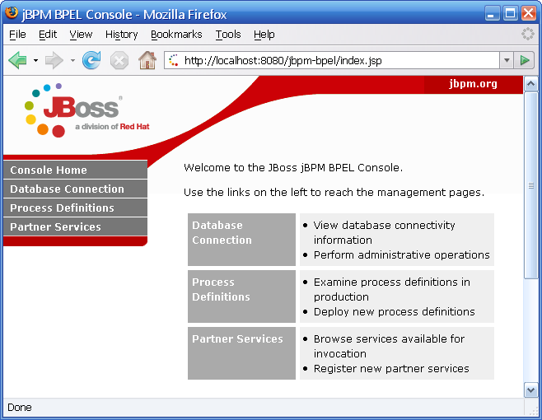This screenshot has width=542, height=420.
Task: Click the 'Welcome to the JBoss jBPM BPEL Console.' text
Action: coord(293,168)
